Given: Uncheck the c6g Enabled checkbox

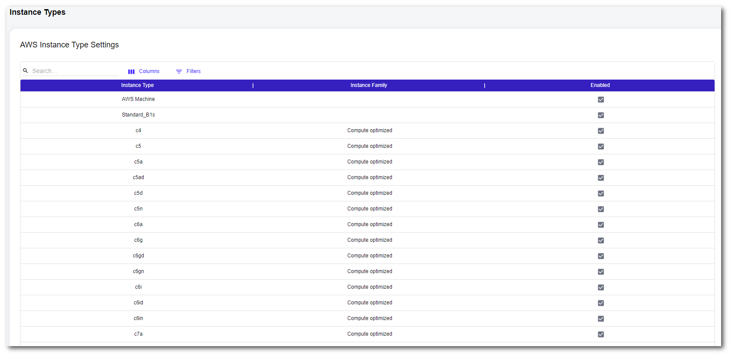Looking at the screenshot, I should (x=601, y=240).
